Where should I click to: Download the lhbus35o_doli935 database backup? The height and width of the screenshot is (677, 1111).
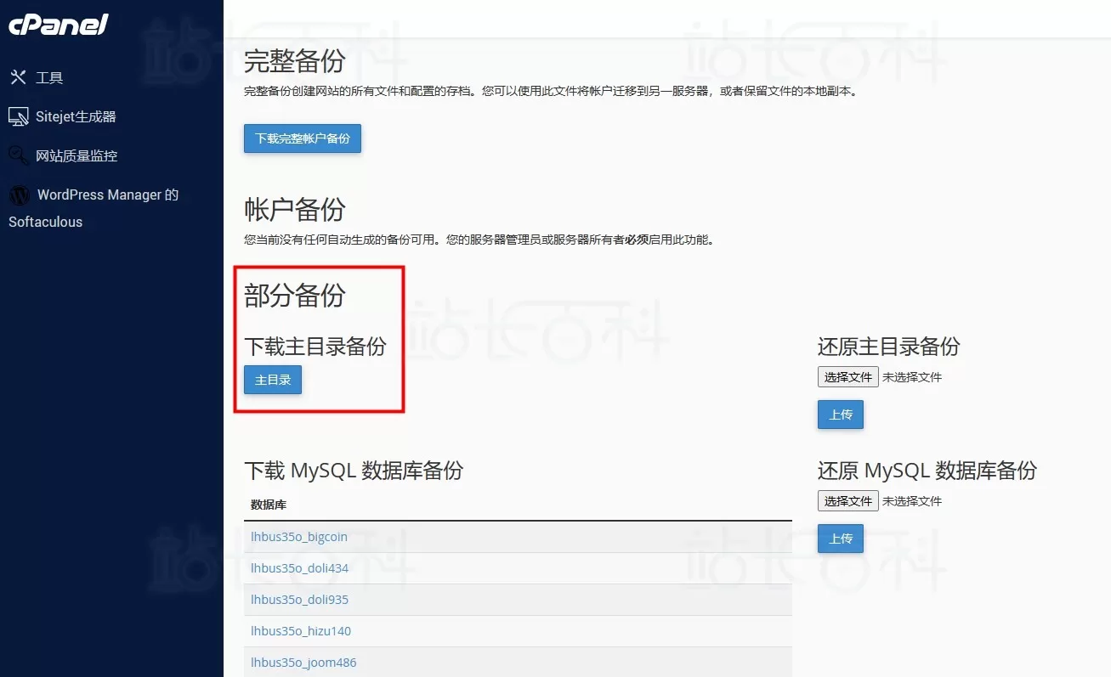pyautogui.click(x=299, y=599)
